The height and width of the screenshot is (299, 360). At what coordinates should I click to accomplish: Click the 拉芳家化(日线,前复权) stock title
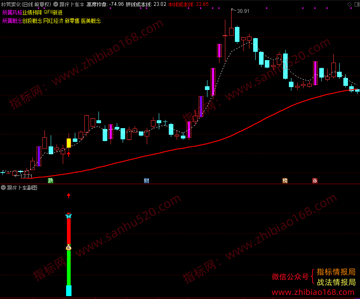(26, 4)
